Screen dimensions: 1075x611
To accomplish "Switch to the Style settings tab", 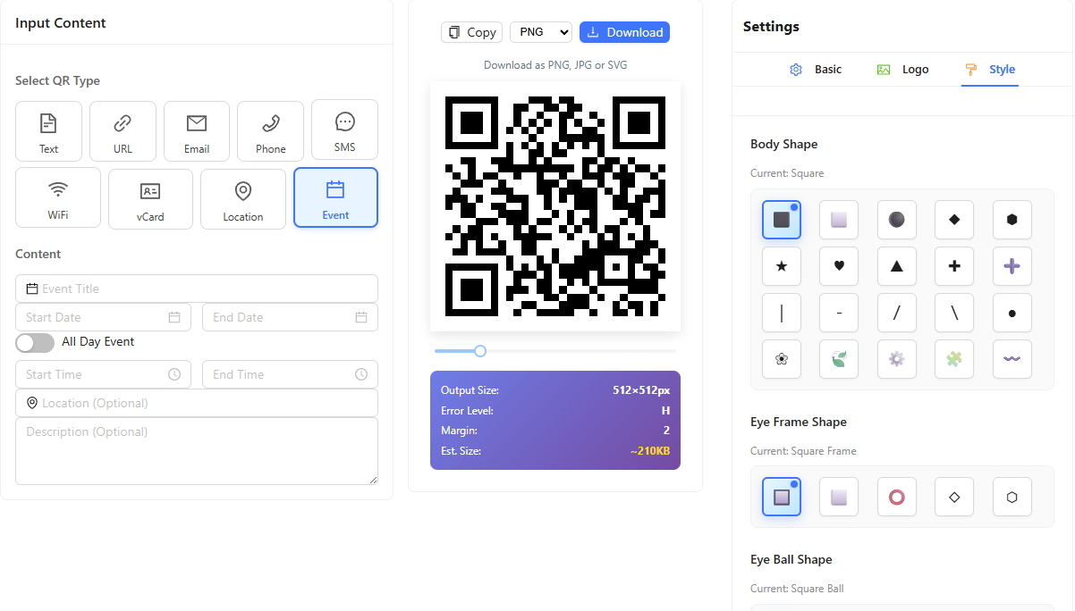I will pyautogui.click(x=990, y=69).
